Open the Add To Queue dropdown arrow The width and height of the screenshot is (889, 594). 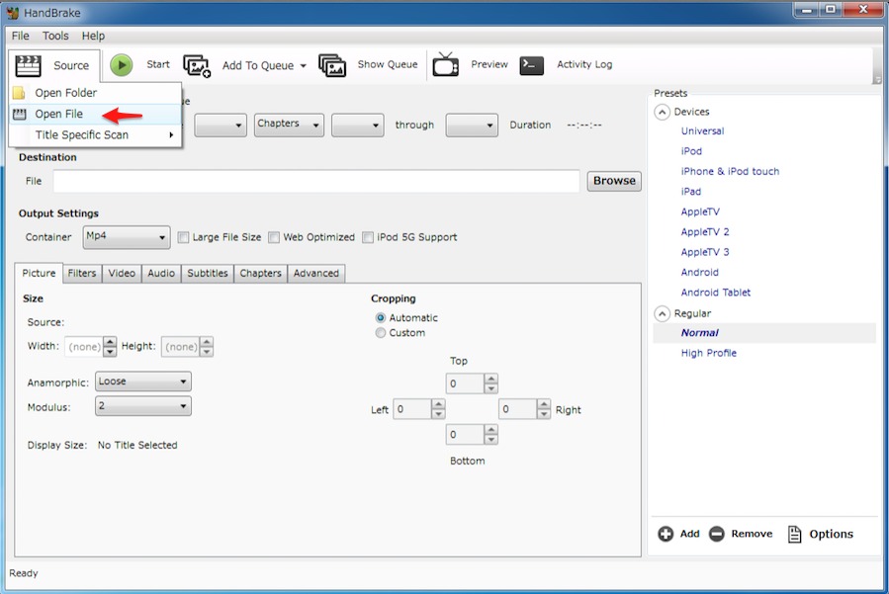tap(304, 66)
